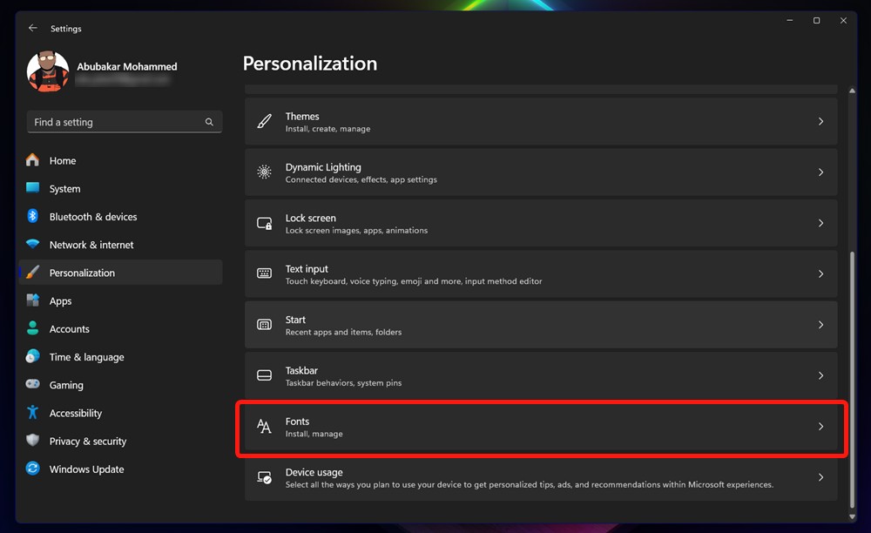
Task: Click the Text input keyboard icon
Action: (x=264, y=273)
